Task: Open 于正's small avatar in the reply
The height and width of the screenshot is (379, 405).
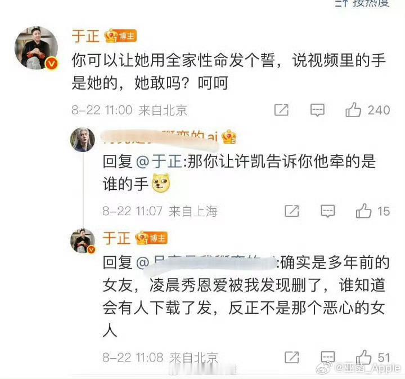Action: pos(83,240)
